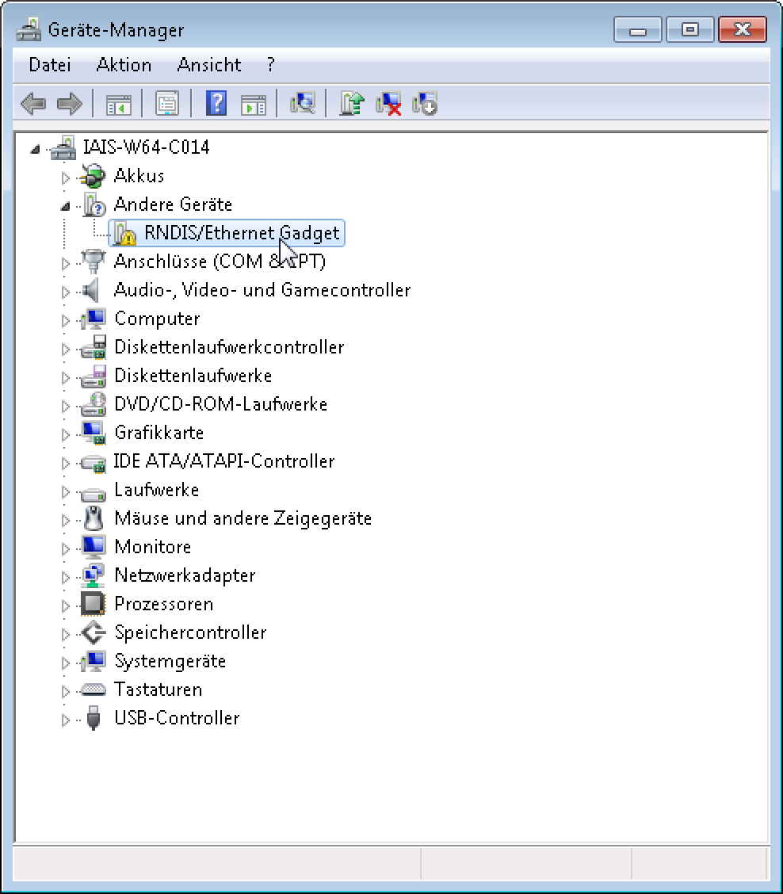783x894 pixels.
Task: Open the Datei menu
Action: click(x=49, y=65)
